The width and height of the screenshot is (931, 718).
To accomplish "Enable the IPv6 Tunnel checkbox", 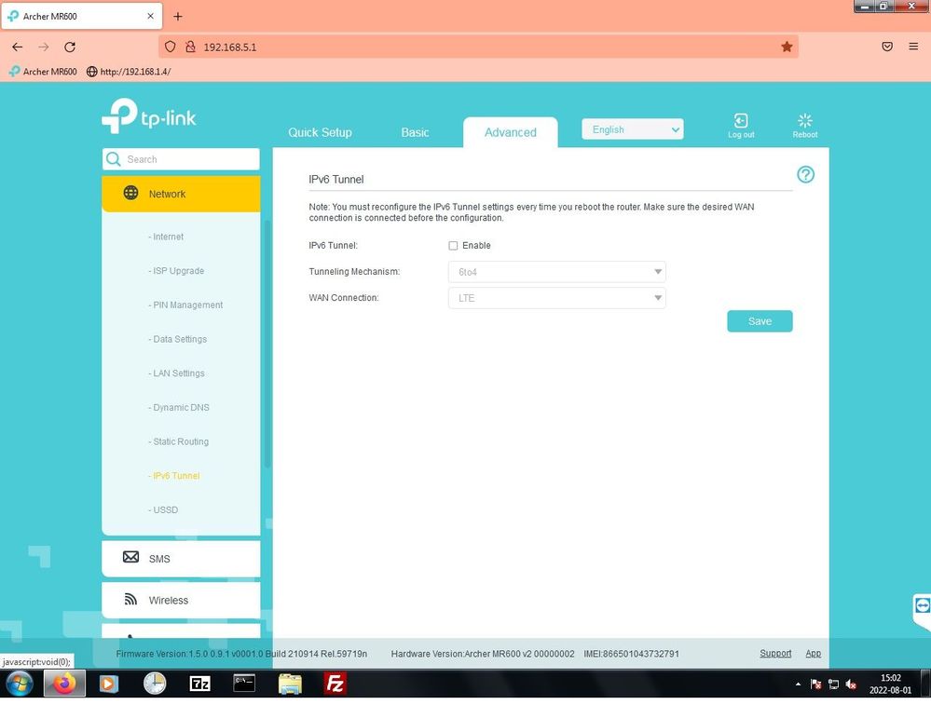I will [x=454, y=246].
